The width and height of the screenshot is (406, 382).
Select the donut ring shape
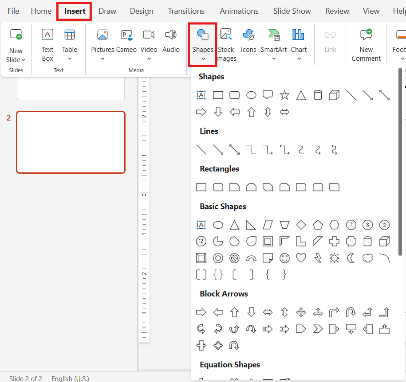[x=218, y=258]
